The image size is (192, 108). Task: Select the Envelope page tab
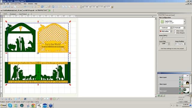coord(12,14)
